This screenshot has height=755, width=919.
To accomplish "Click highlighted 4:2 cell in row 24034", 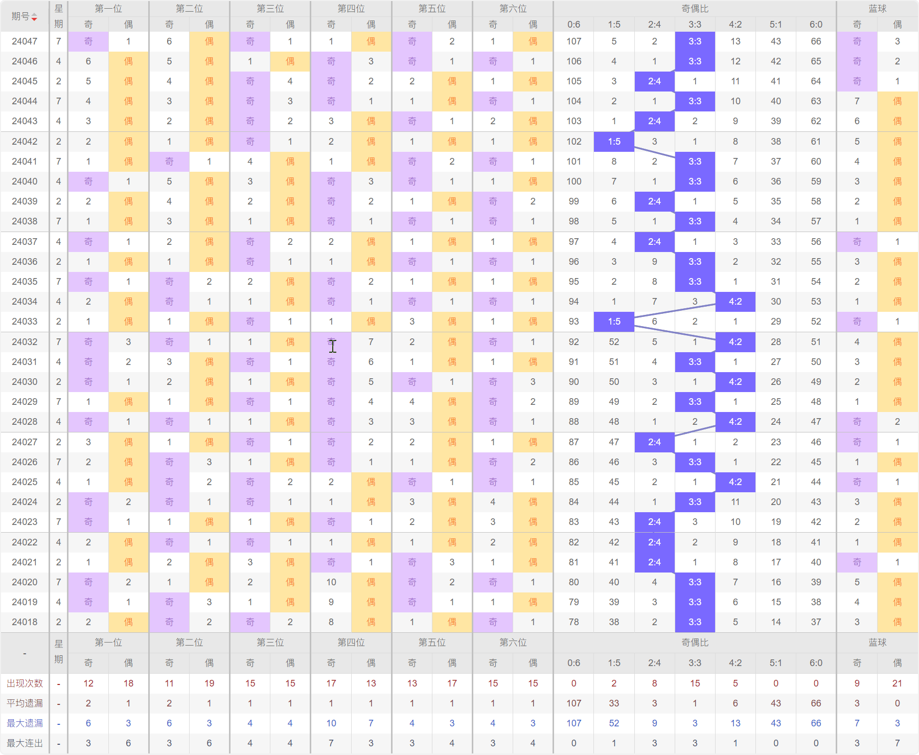I will pyautogui.click(x=735, y=302).
